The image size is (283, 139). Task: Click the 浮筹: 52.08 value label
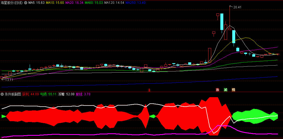click(66, 94)
